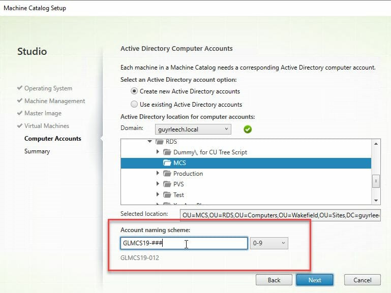Click the RDS folder icon
Viewport: 391px width, 293px height.
159,142
